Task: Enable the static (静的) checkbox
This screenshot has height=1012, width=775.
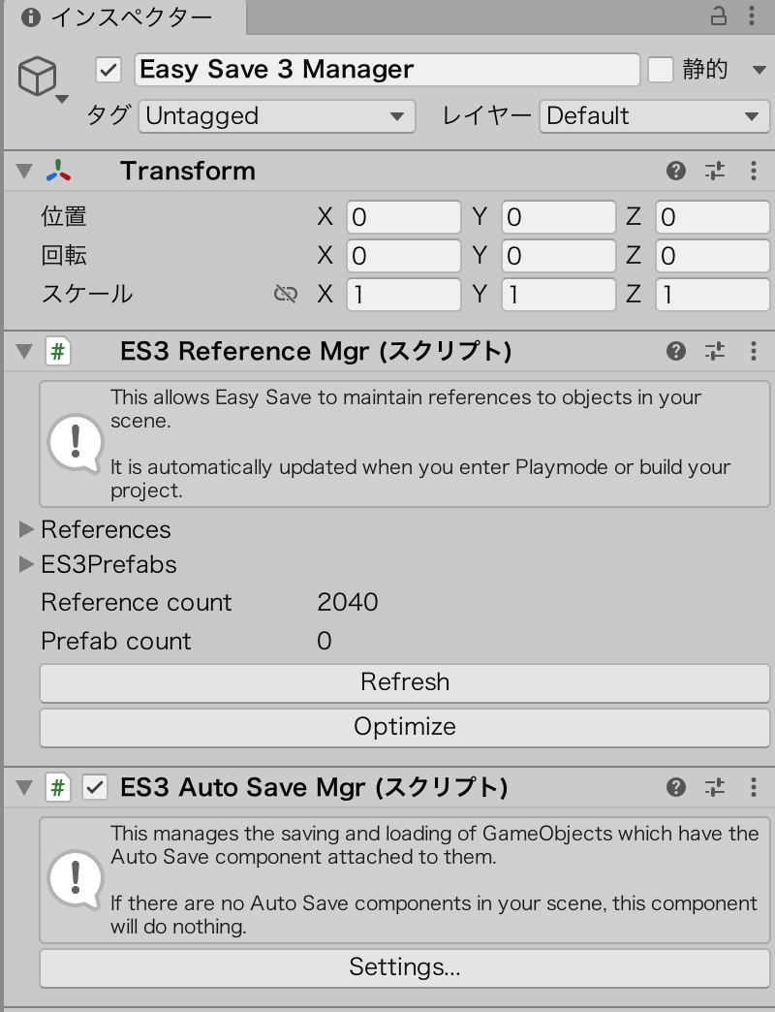Action: coord(661,70)
